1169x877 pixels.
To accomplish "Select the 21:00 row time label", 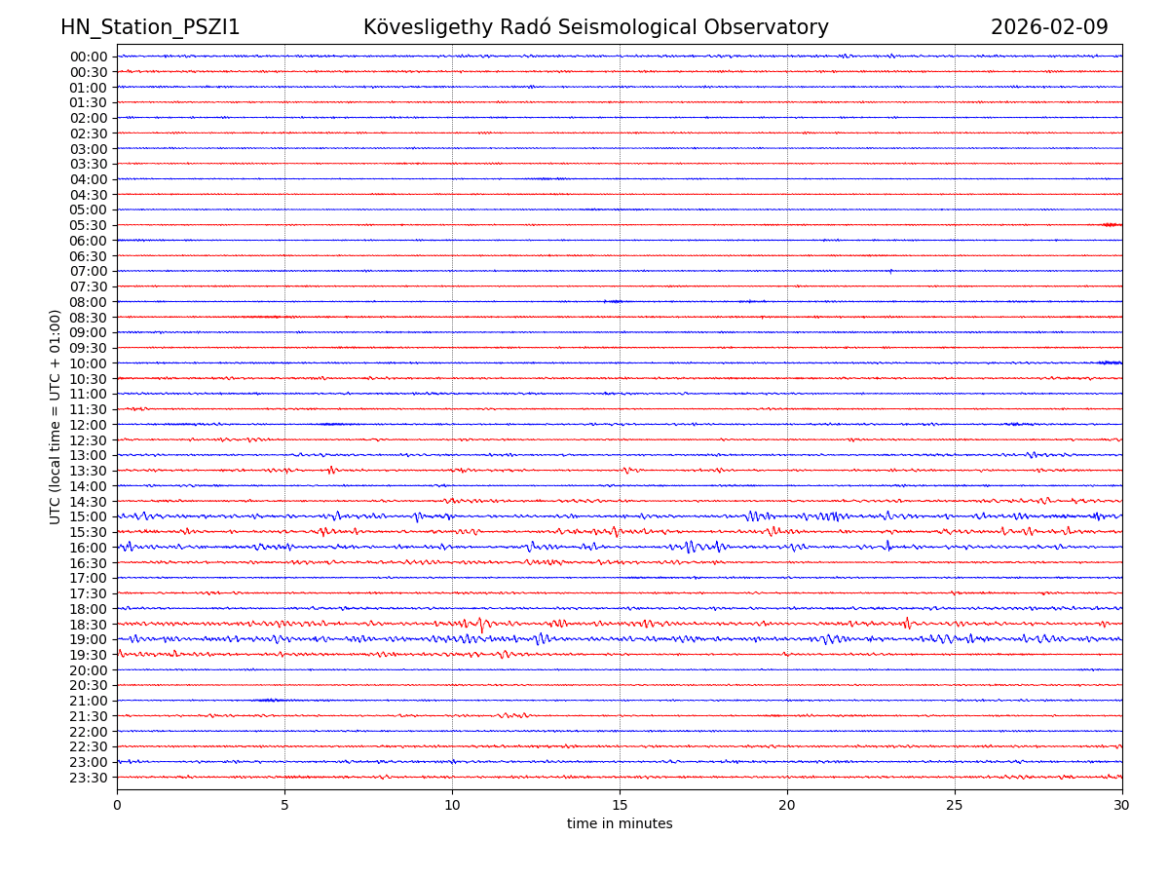I will [x=89, y=701].
